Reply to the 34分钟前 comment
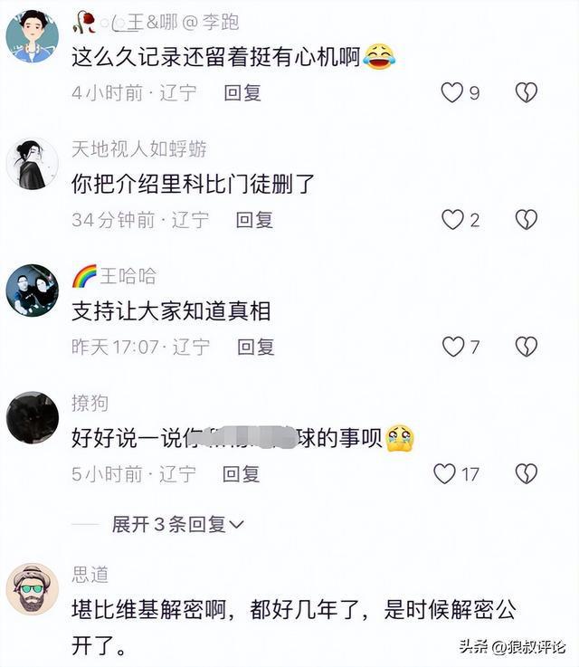This screenshot has height=667, width=579. click(x=254, y=220)
